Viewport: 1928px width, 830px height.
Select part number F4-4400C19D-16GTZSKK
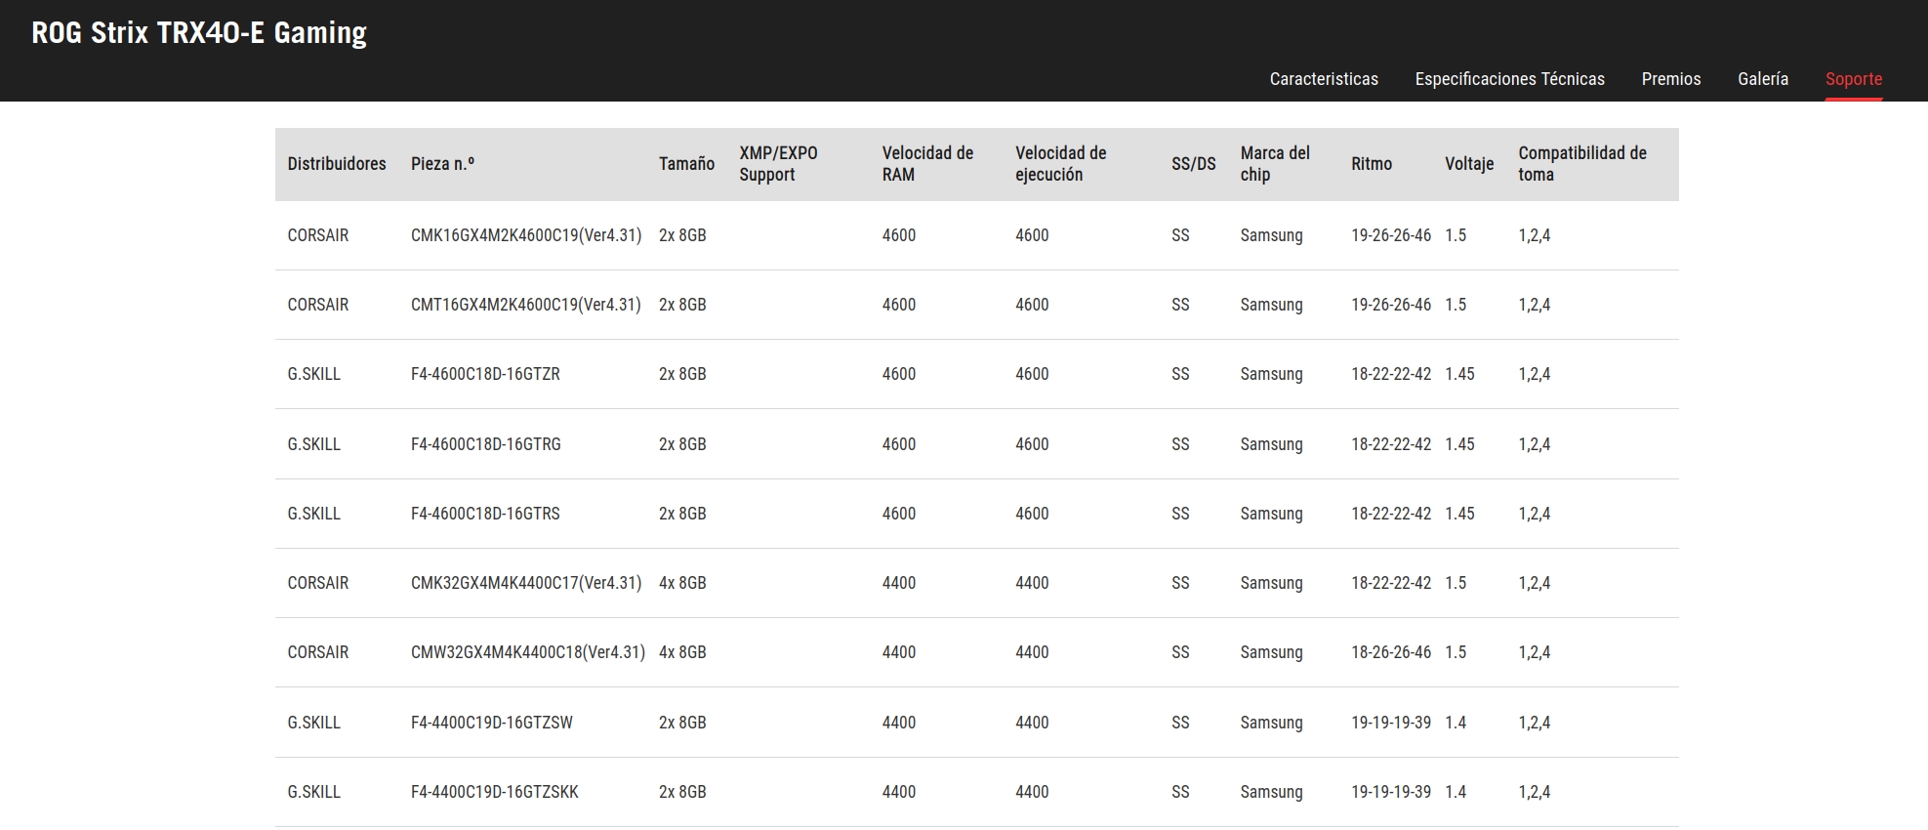(494, 792)
